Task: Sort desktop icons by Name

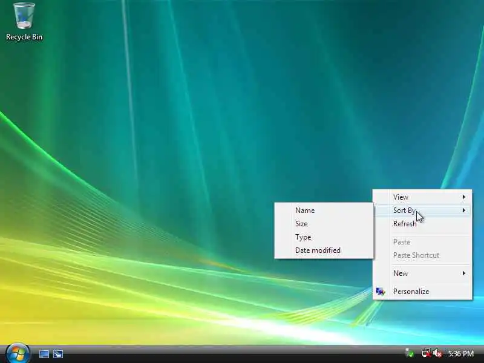Action: 324,211
